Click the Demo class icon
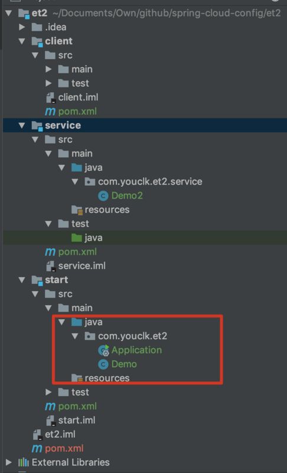 coord(103,364)
